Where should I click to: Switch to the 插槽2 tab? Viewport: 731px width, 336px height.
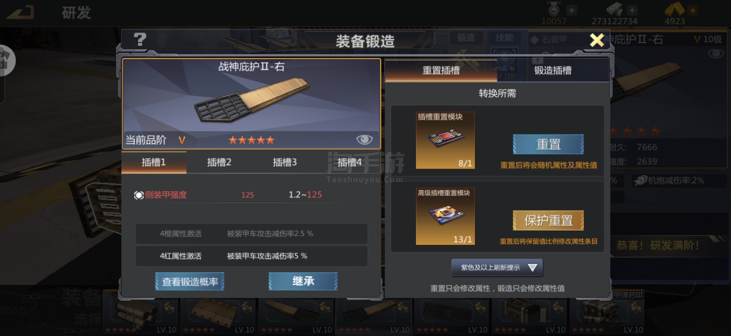tap(219, 162)
